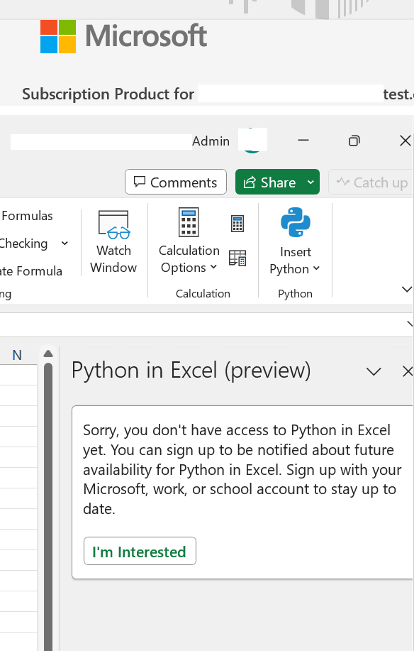414x651 pixels.
Task: Restore down the Excel window
Action: 354,141
